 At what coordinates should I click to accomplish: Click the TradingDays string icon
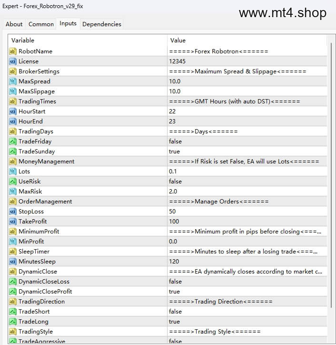[13, 132]
